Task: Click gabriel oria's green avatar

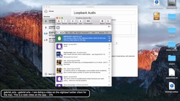Action: (x=59, y=38)
